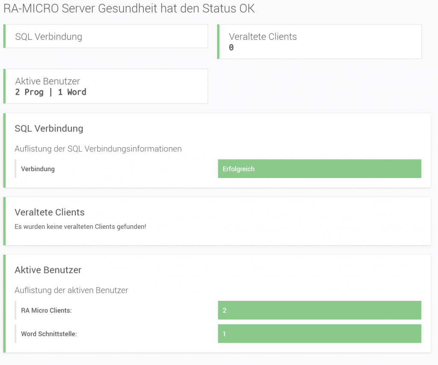Click the 'Word Schnittstelle:' row label

(x=49, y=334)
